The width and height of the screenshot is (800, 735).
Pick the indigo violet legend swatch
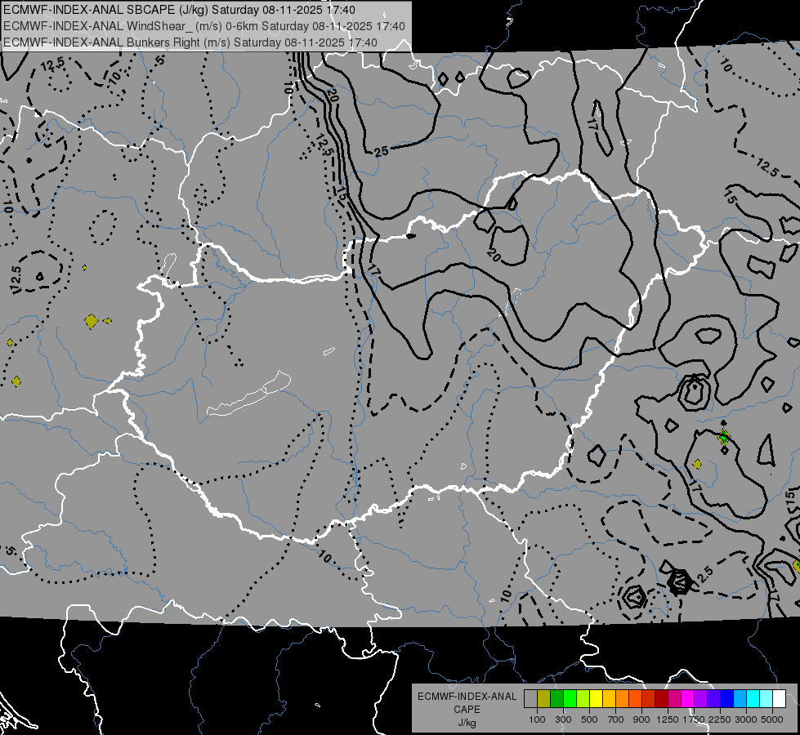click(713, 698)
